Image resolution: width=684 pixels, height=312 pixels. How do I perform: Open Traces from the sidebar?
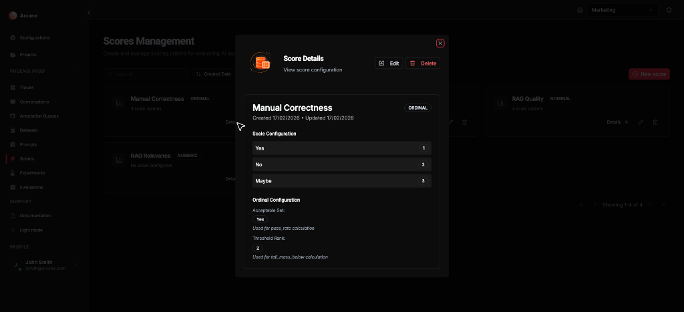pos(26,88)
